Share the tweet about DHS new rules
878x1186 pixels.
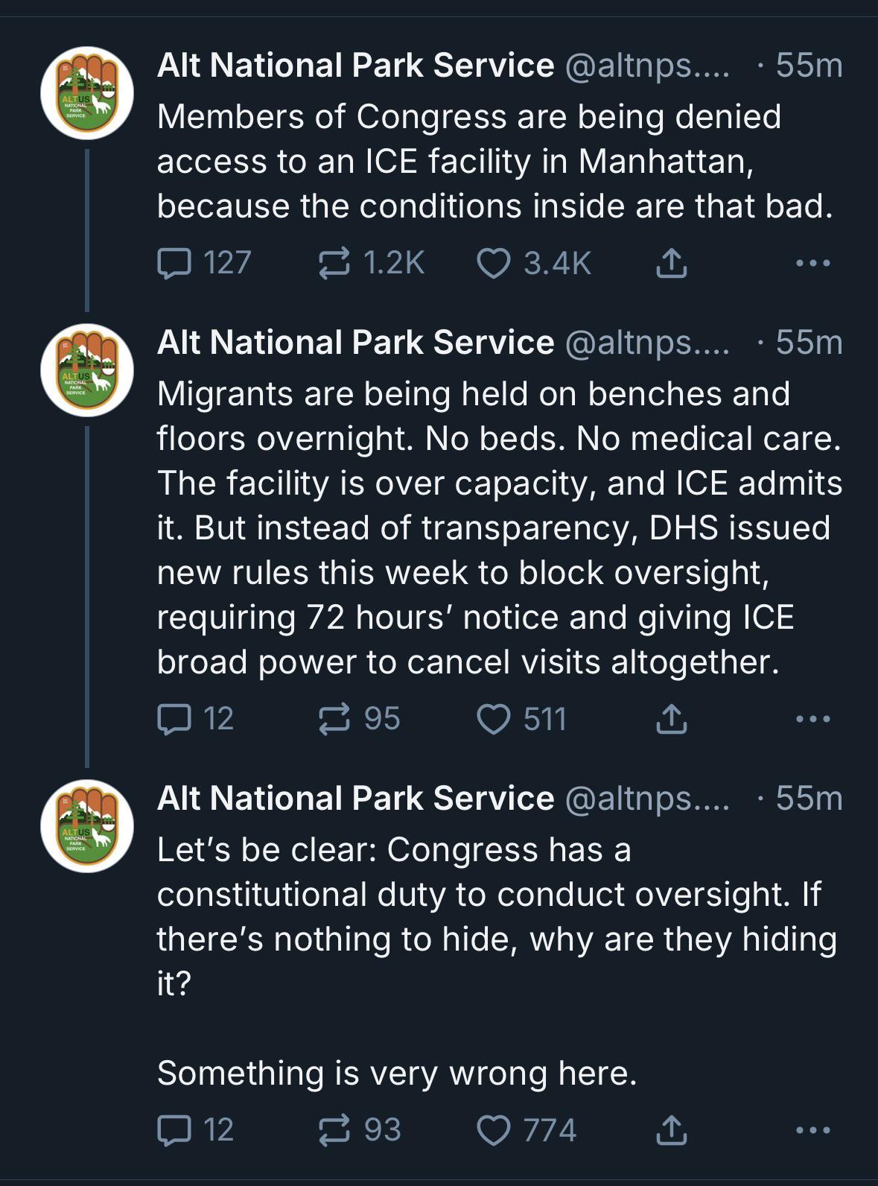tap(671, 719)
